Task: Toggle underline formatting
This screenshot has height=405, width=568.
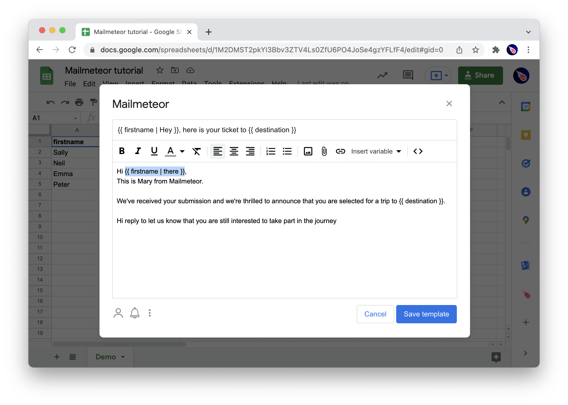Action: 154,151
